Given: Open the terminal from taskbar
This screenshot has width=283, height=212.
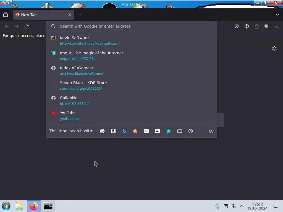Looking at the screenshot, I should click(48, 206).
